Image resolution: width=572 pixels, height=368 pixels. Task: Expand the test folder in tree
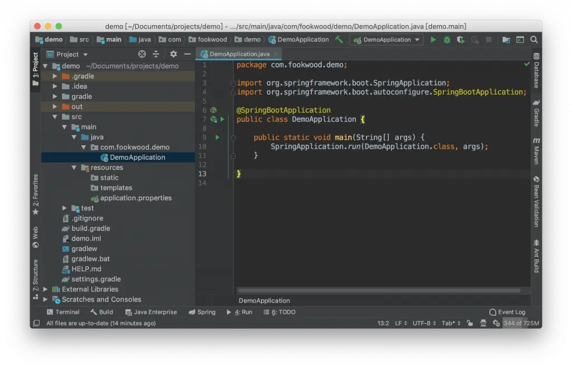[x=65, y=208]
